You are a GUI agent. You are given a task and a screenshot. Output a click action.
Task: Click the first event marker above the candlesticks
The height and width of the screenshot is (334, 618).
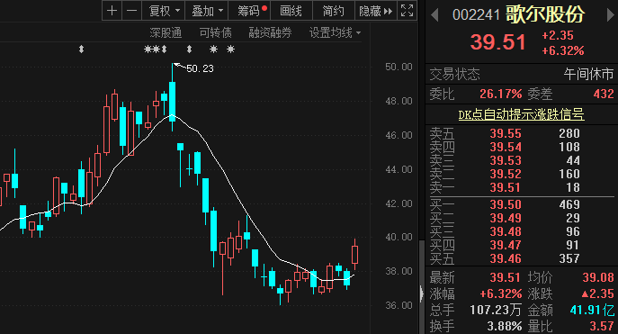[x=81, y=50]
